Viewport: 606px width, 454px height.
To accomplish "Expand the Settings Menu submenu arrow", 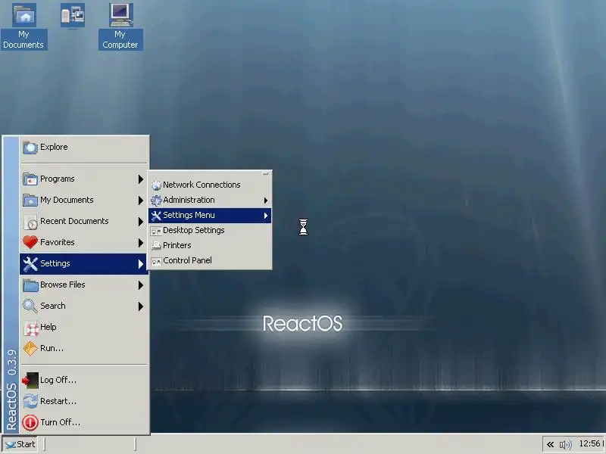I will coord(266,216).
